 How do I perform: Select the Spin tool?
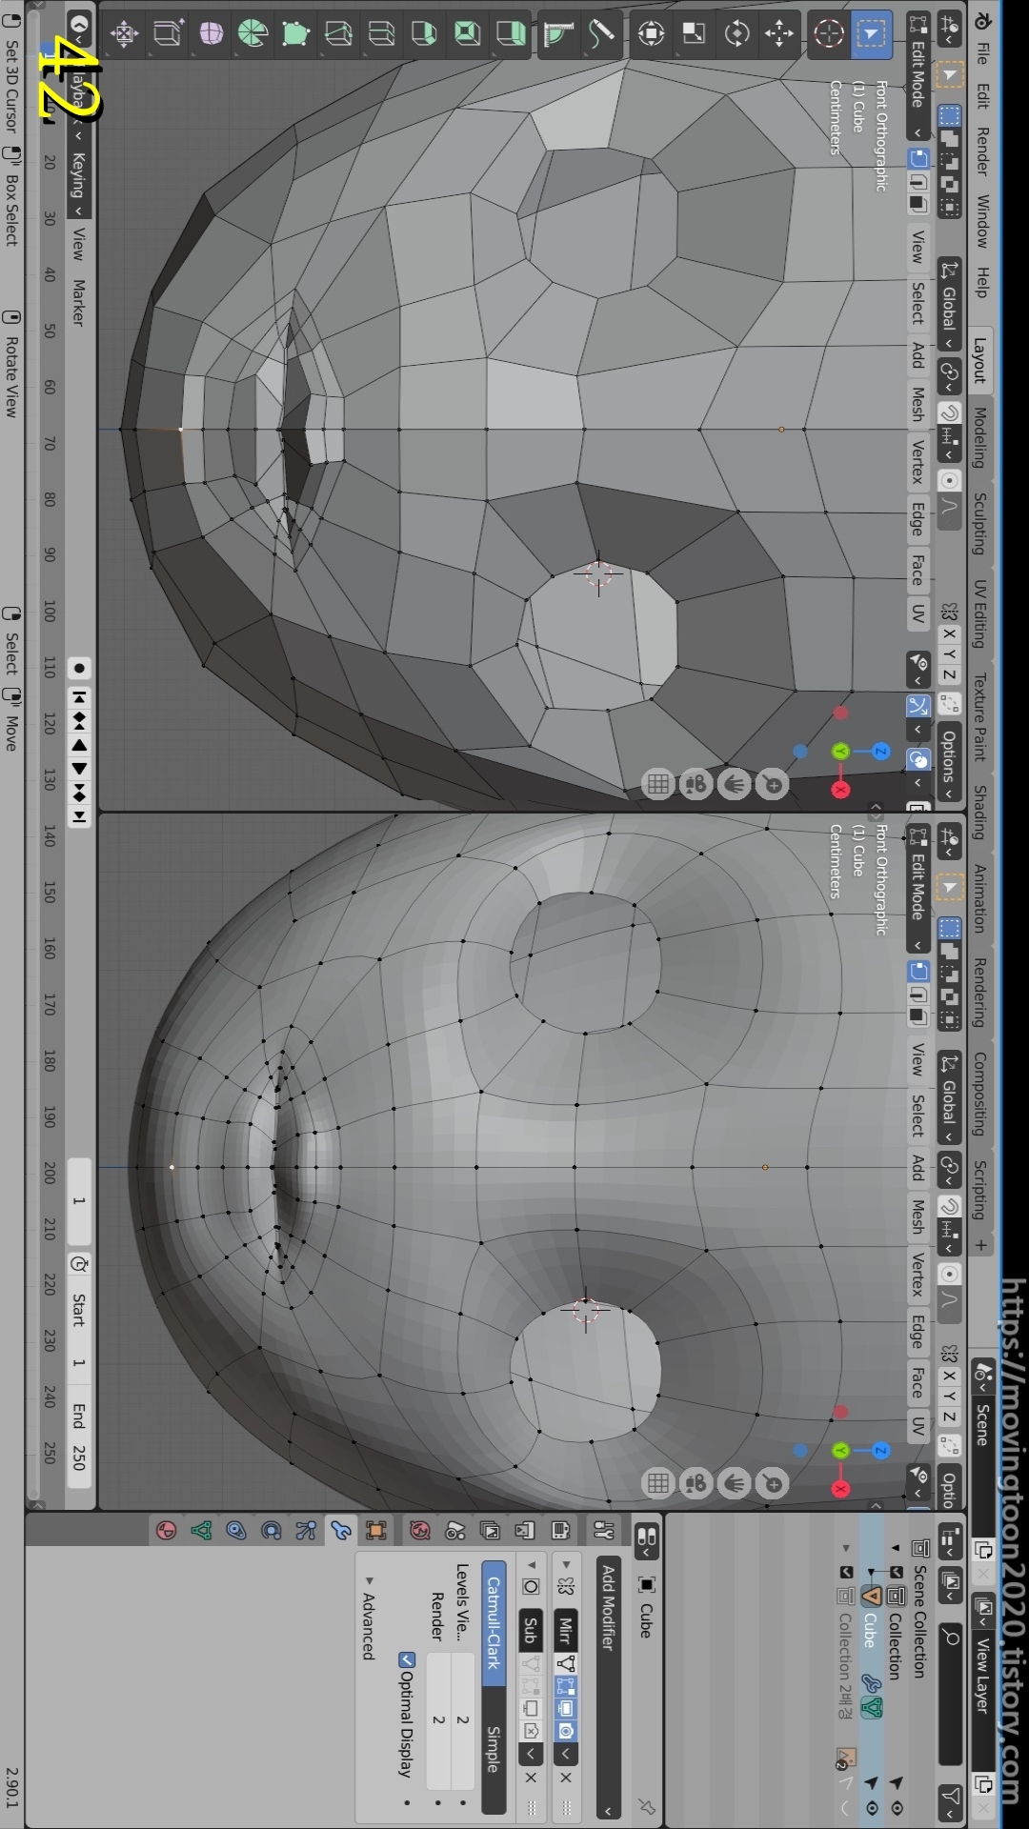(252, 34)
